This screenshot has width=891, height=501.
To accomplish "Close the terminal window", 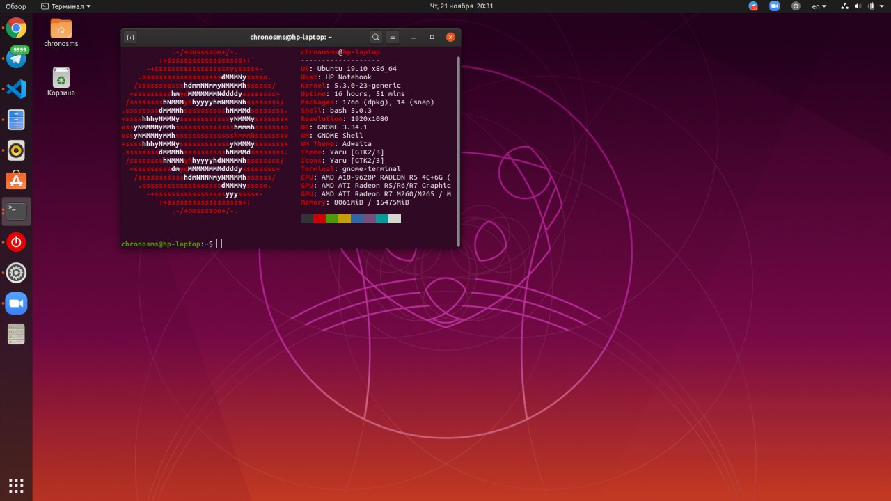I will (x=450, y=37).
